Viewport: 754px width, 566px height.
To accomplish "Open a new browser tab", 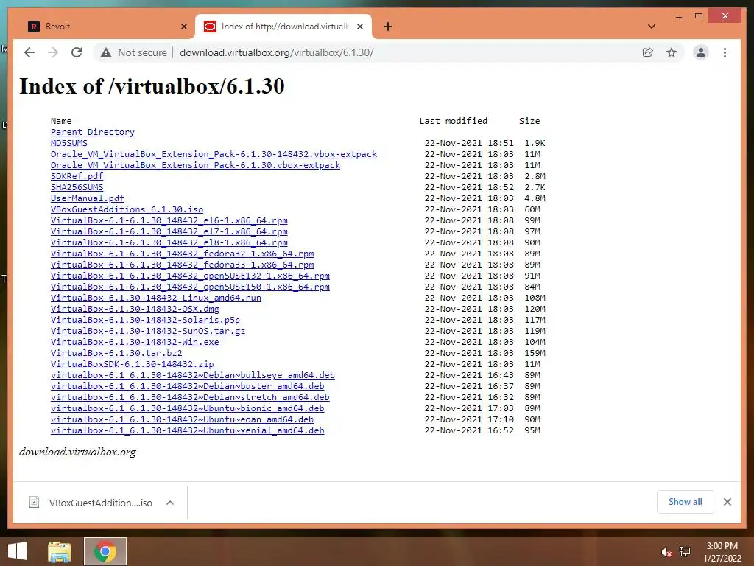I will 387,27.
